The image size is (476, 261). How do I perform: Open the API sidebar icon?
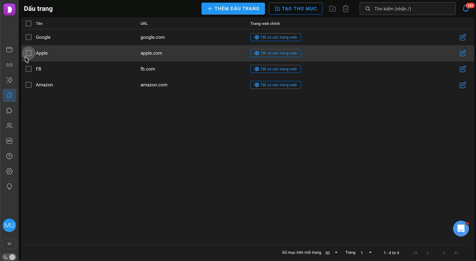pos(10,141)
